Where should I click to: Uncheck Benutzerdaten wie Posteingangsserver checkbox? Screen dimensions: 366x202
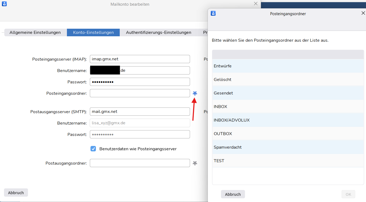point(93,149)
